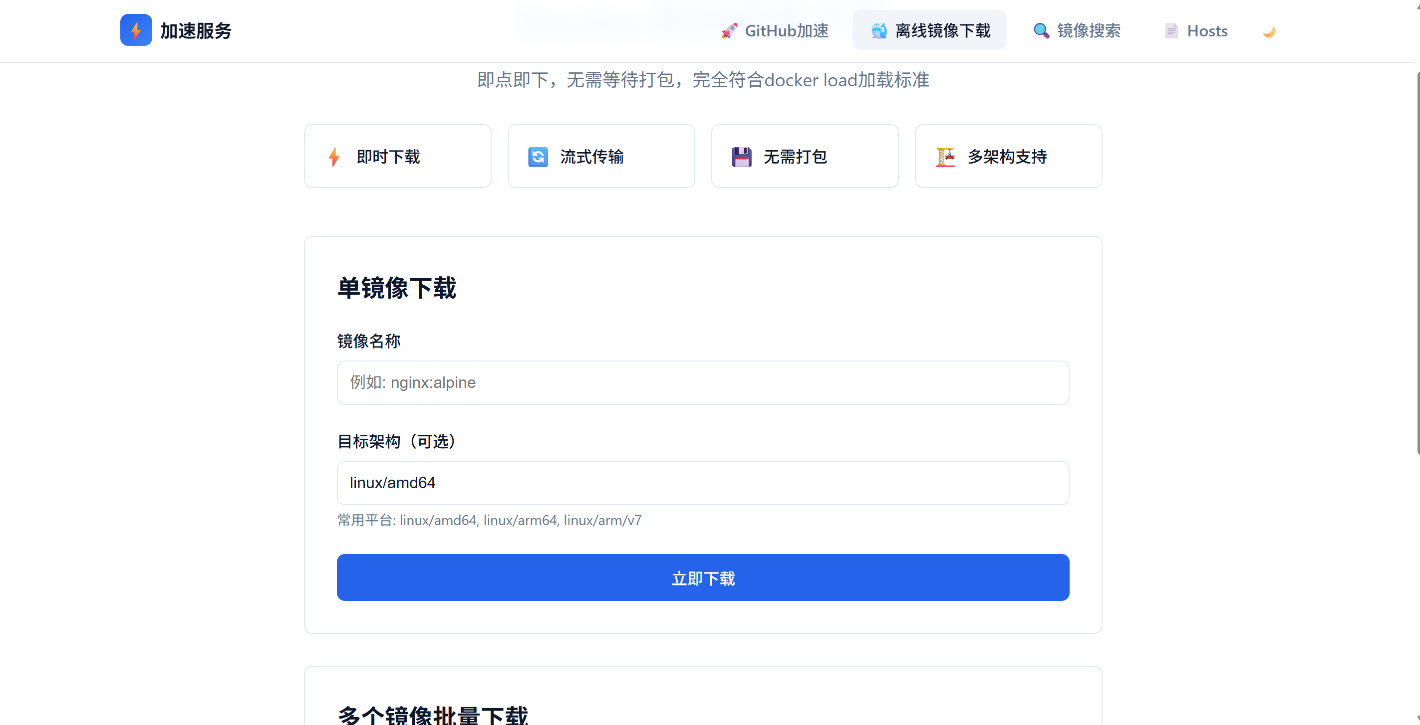Click the 加速服务 site title
This screenshot has width=1420, height=725.
[x=196, y=31]
